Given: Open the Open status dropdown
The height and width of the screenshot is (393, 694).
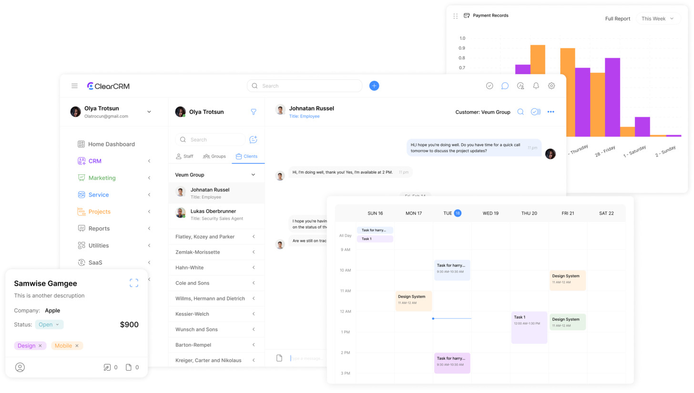Looking at the screenshot, I should [49, 324].
